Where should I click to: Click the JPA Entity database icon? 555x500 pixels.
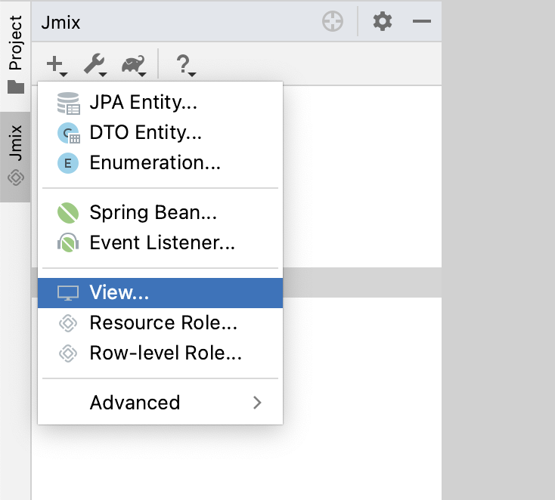pyautogui.click(x=68, y=103)
